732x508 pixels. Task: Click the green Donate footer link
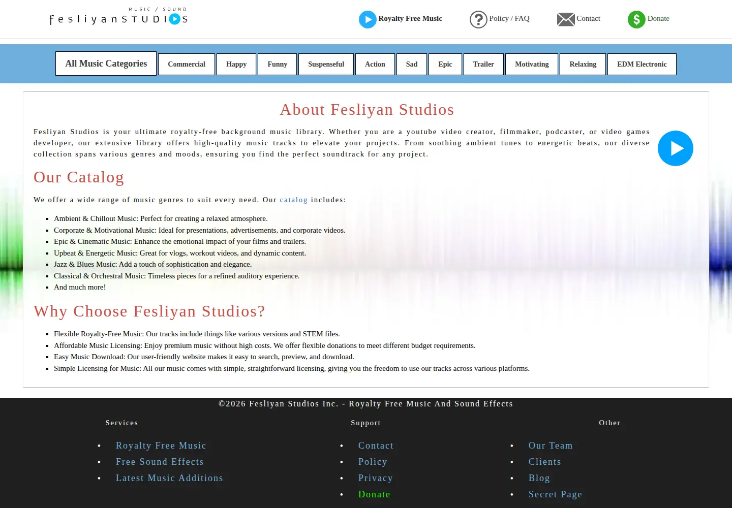click(374, 494)
